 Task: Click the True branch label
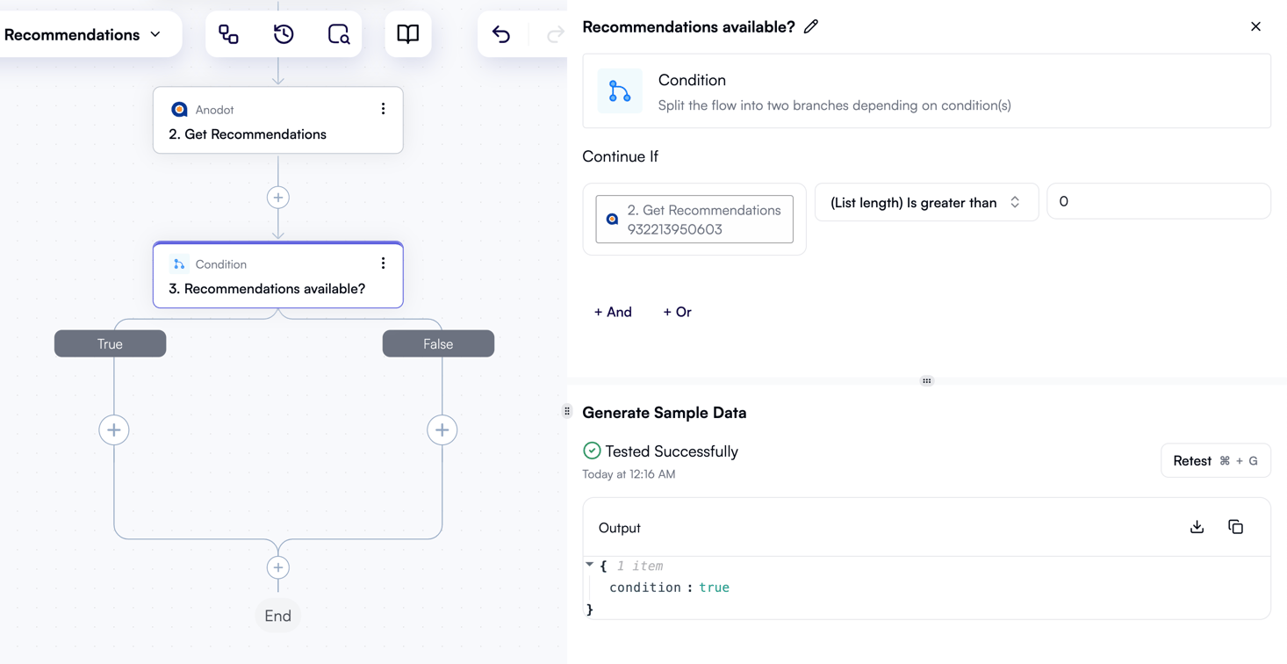pos(111,343)
